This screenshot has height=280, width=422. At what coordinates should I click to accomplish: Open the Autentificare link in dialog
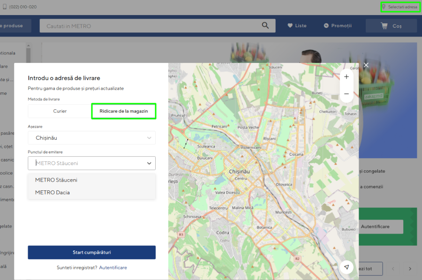[113, 267]
